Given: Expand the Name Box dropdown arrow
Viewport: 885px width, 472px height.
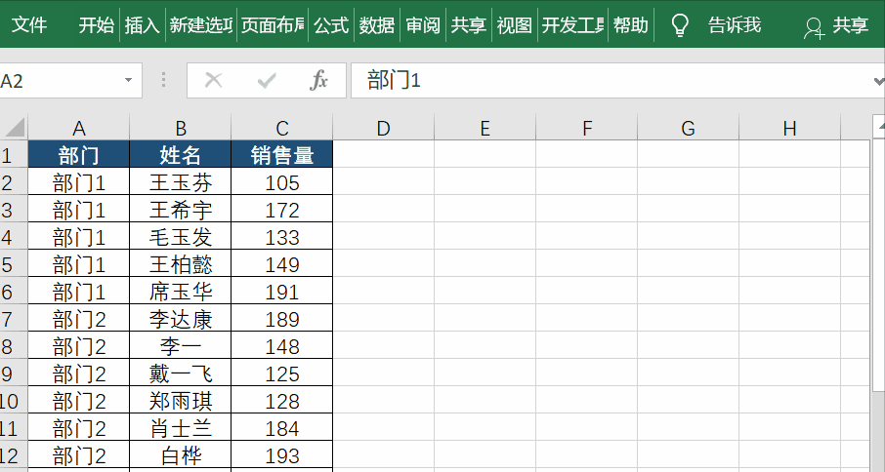Looking at the screenshot, I should (x=128, y=81).
